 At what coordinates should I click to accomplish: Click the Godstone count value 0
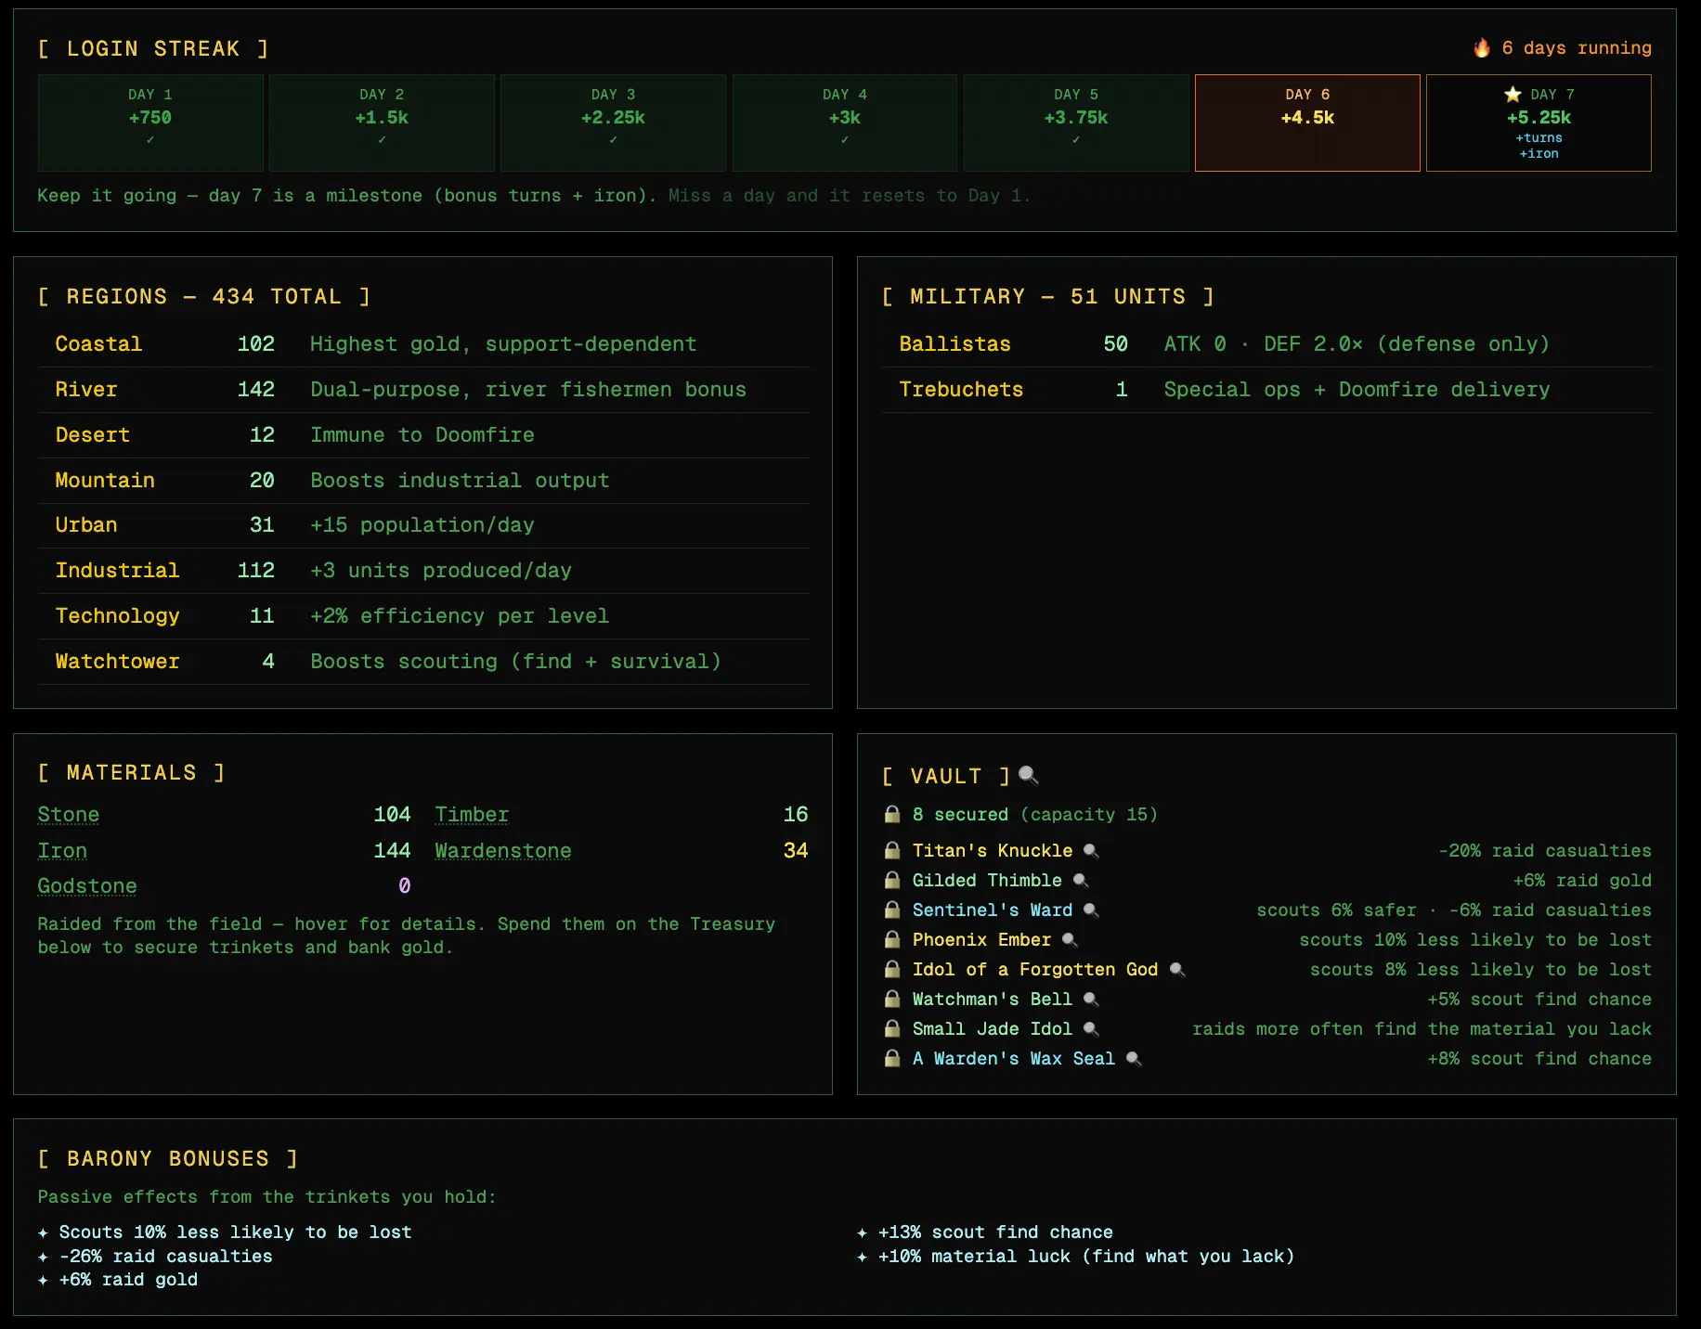pyautogui.click(x=405, y=886)
